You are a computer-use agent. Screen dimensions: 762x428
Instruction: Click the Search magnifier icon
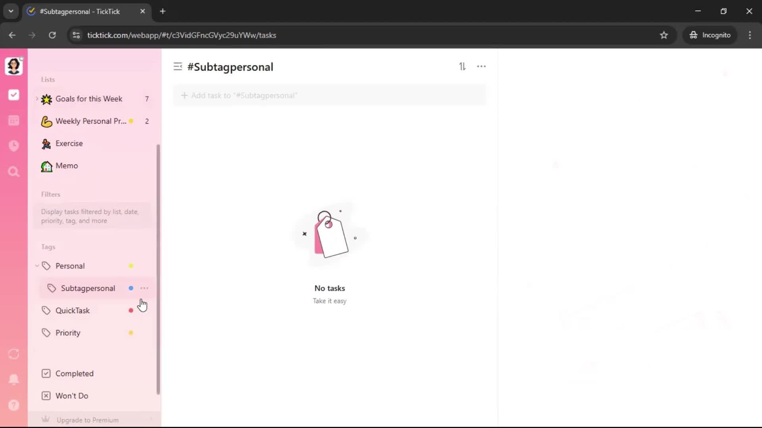point(14,172)
